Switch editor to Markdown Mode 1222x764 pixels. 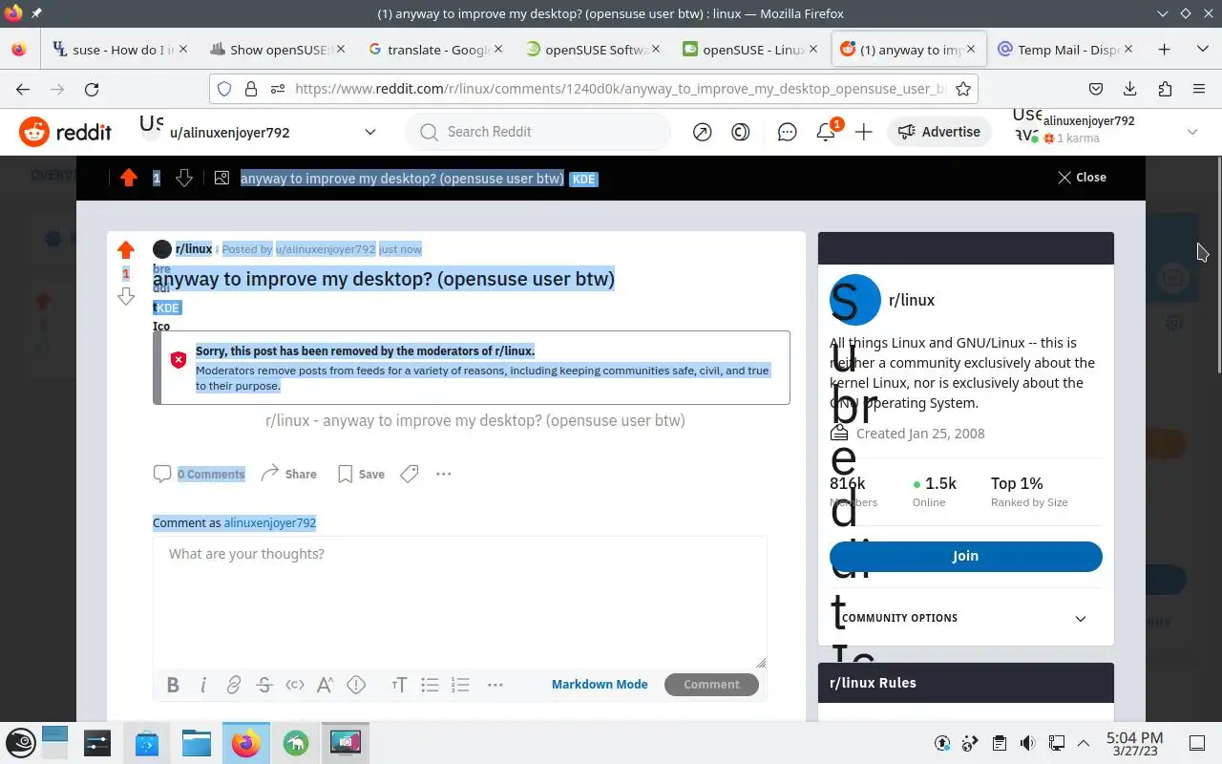click(x=600, y=685)
